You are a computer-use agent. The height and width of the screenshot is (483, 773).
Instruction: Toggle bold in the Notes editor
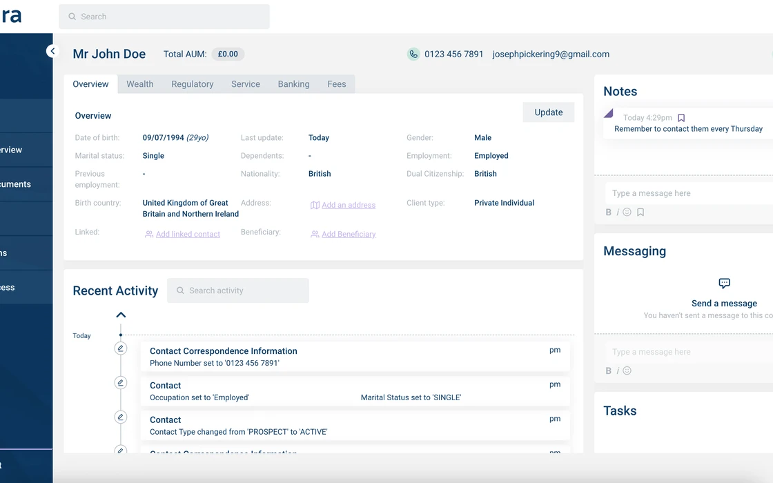608,213
